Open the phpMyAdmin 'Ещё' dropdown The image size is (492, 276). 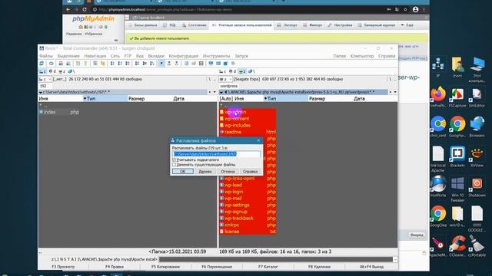[x=407, y=25]
